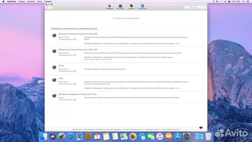Screen dimensions: 252x142
Task: Click the Bluetooth status icon
Action: click(213, 1)
